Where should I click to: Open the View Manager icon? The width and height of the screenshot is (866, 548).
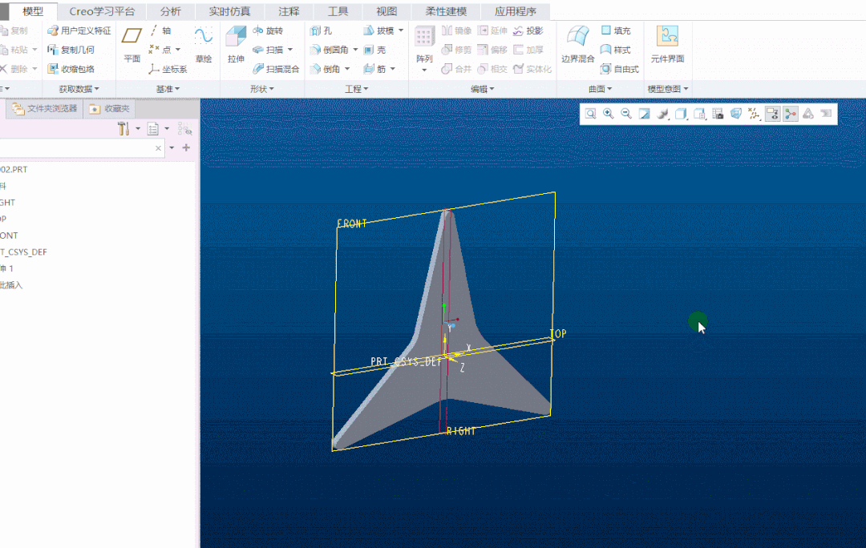tap(718, 114)
